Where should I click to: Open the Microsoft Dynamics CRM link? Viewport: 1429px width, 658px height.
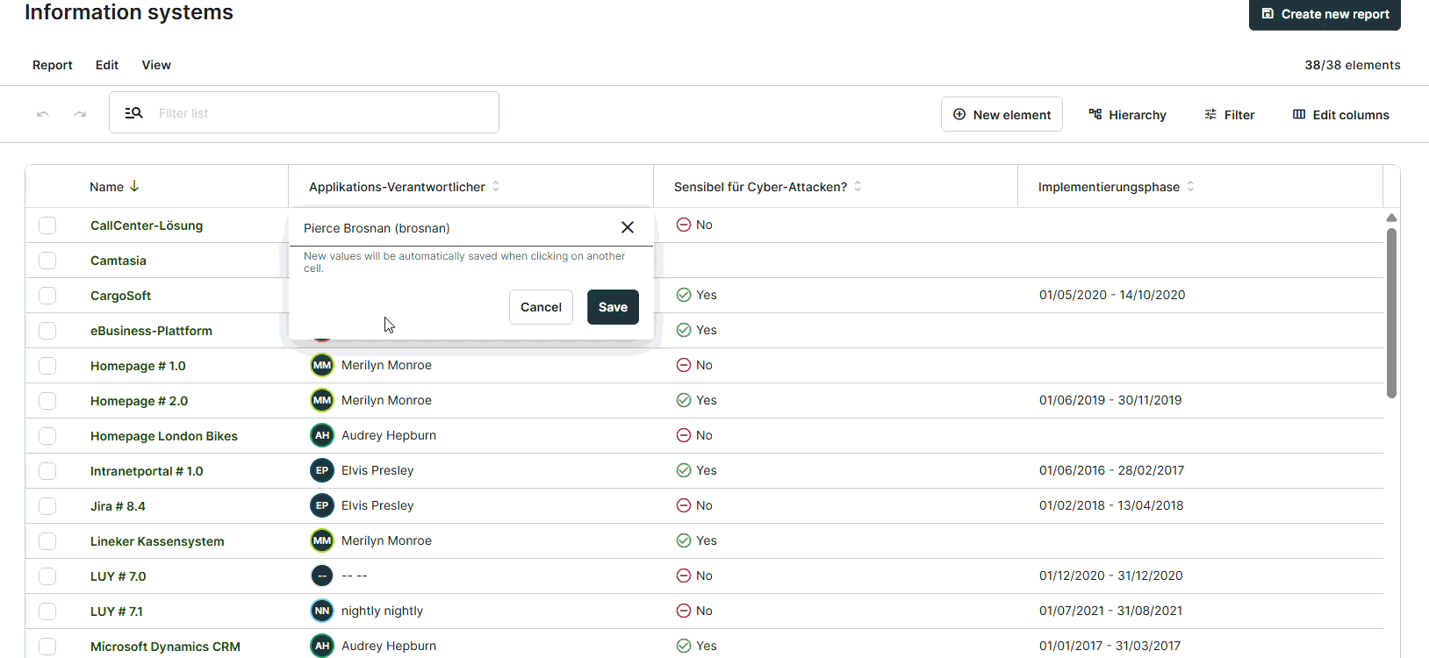(165, 647)
